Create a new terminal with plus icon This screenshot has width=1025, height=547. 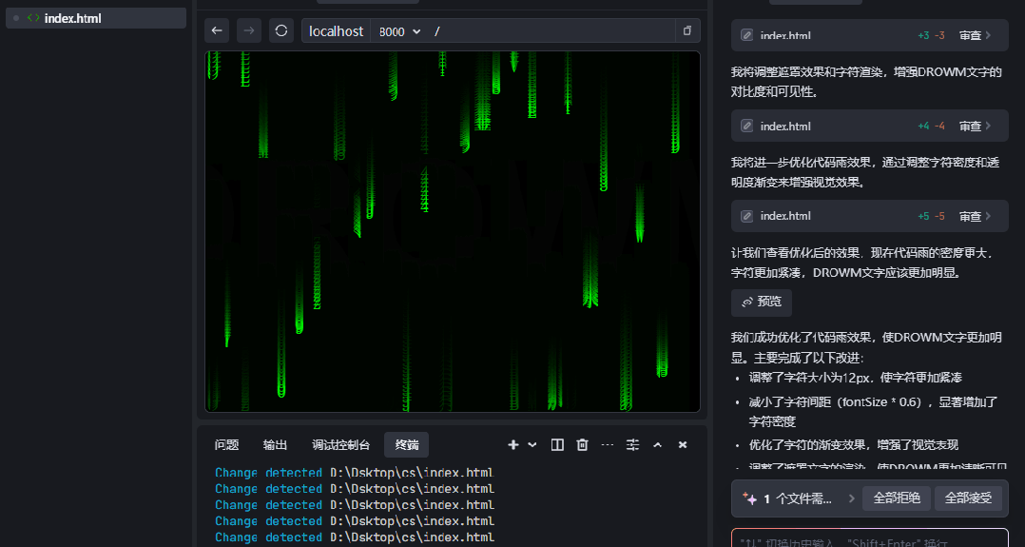click(513, 445)
